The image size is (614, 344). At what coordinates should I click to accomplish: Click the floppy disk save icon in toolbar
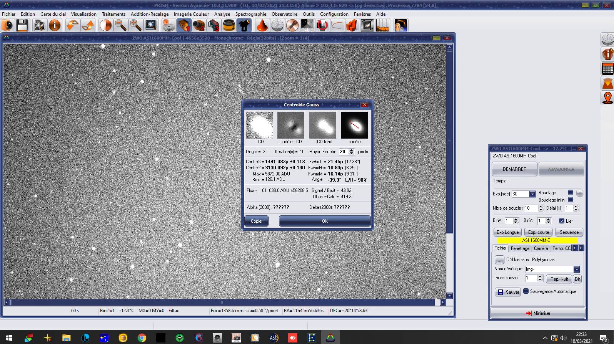[22, 25]
